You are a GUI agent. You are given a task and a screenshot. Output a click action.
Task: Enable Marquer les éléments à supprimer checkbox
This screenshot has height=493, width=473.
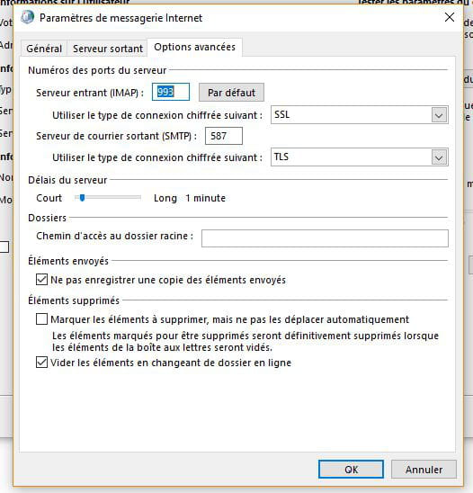point(41,319)
